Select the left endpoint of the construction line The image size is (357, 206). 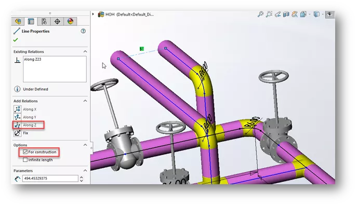(x=118, y=59)
